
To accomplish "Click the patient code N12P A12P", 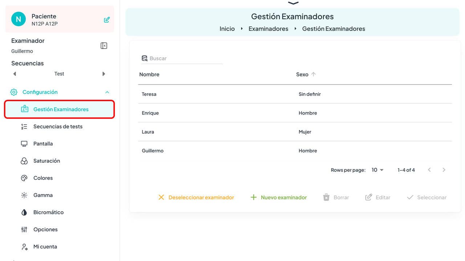I will [45, 24].
